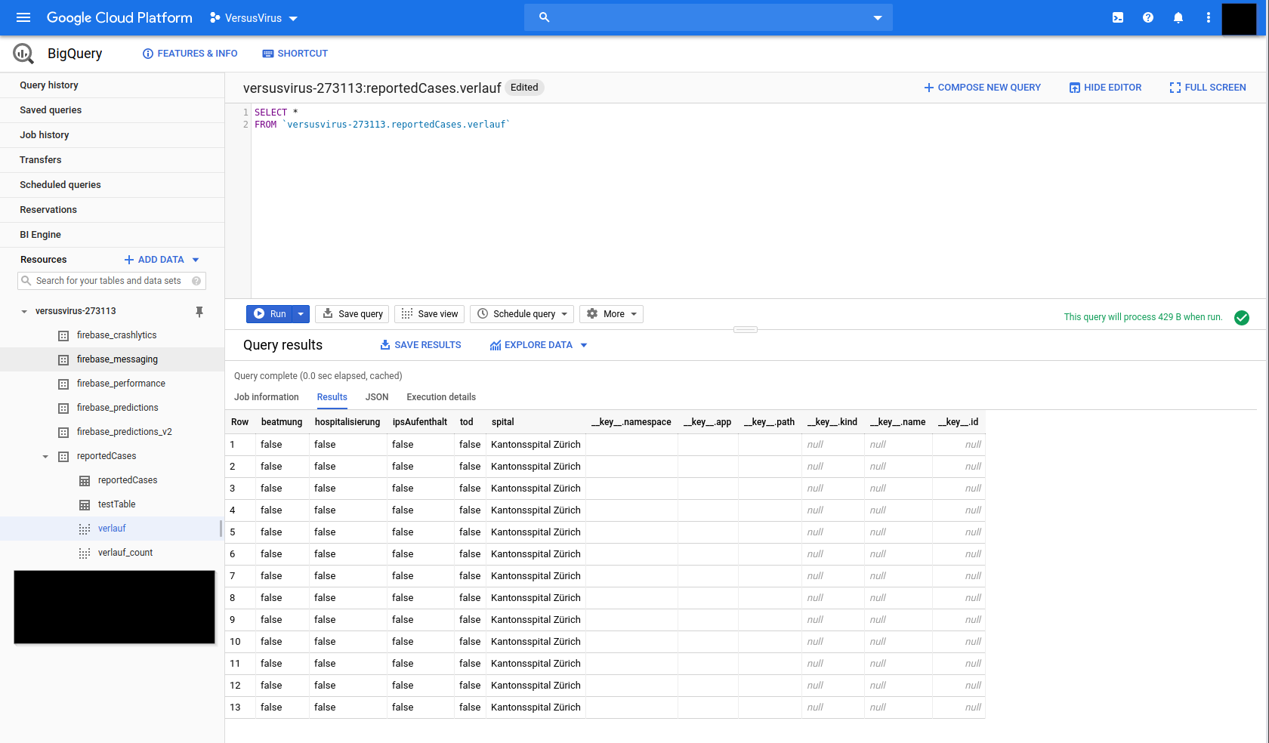Image resolution: width=1269 pixels, height=743 pixels.
Task: Switch to the Execution details tab
Action: click(441, 397)
